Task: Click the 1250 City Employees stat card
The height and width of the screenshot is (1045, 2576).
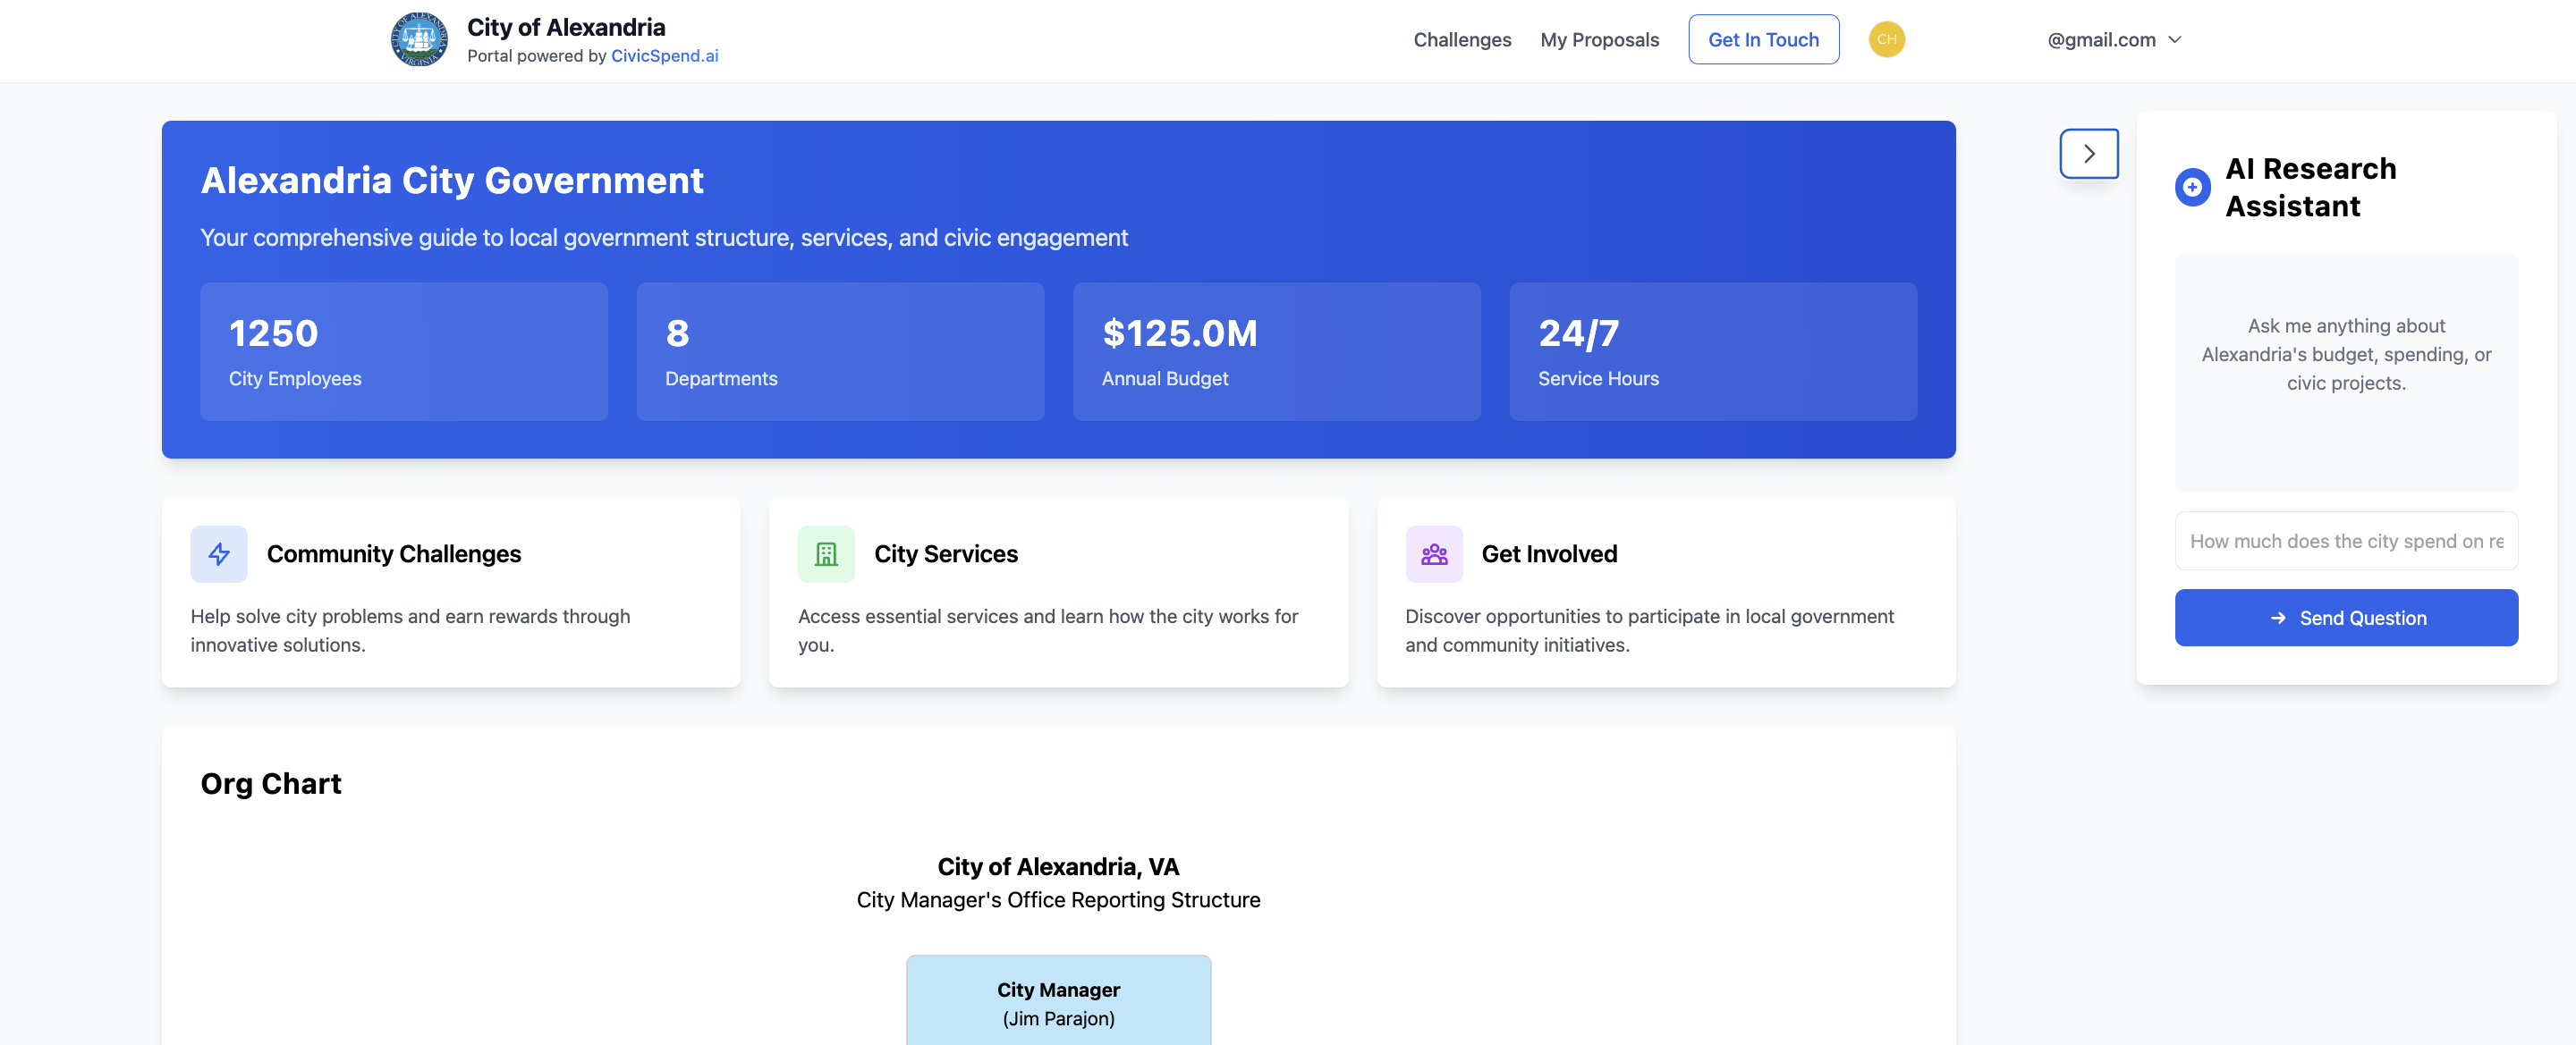Action: (403, 351)
